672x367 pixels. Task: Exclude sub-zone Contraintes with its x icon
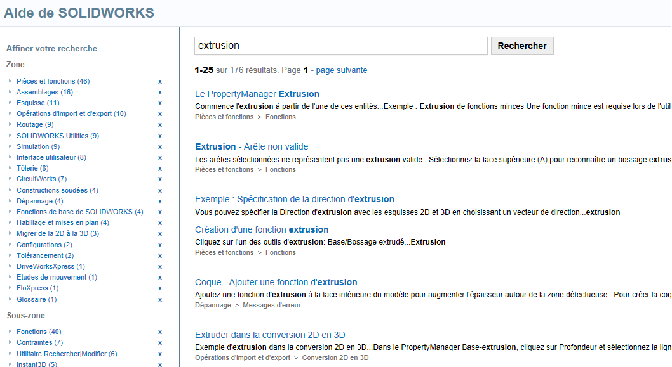click(x=160, y=343)
